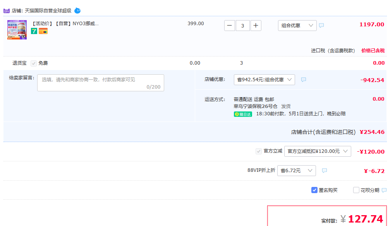388x226 pixels.
Task: Click the comment icon beside 店铺优惠 dropdown
Action: point(304,80)
